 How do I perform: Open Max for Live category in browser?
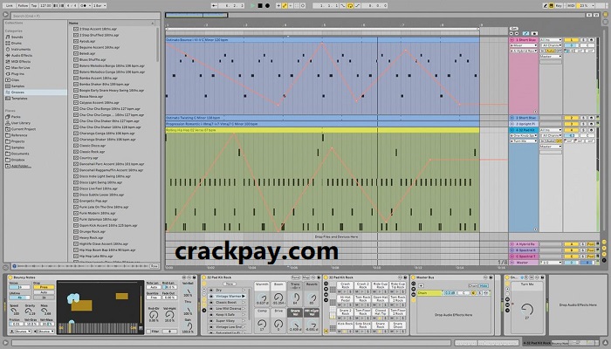[20, 68]
